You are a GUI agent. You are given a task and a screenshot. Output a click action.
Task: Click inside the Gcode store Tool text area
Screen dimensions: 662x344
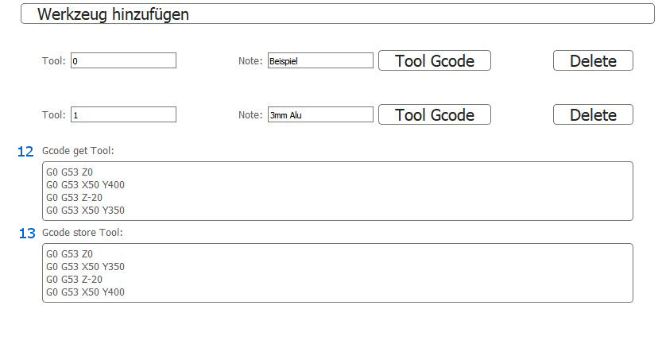click(337, 272)
